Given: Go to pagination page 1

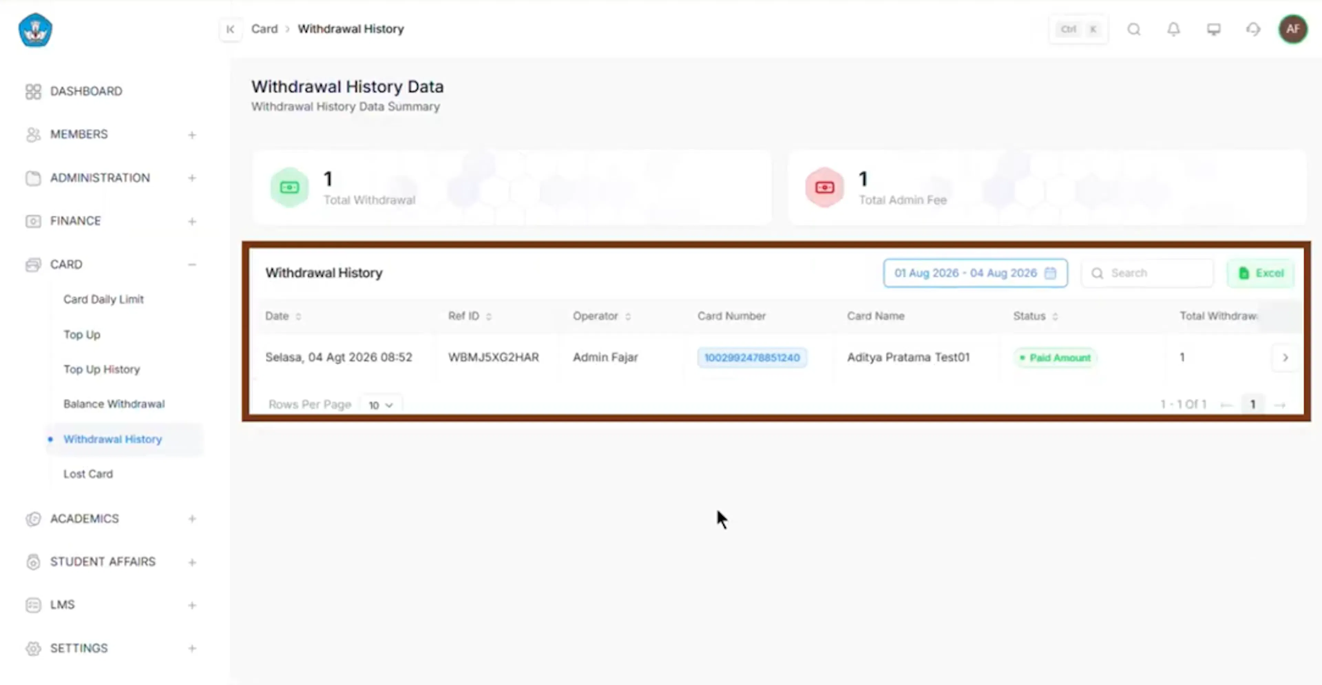Looking at the screenshot, I should coord(1253,405).
